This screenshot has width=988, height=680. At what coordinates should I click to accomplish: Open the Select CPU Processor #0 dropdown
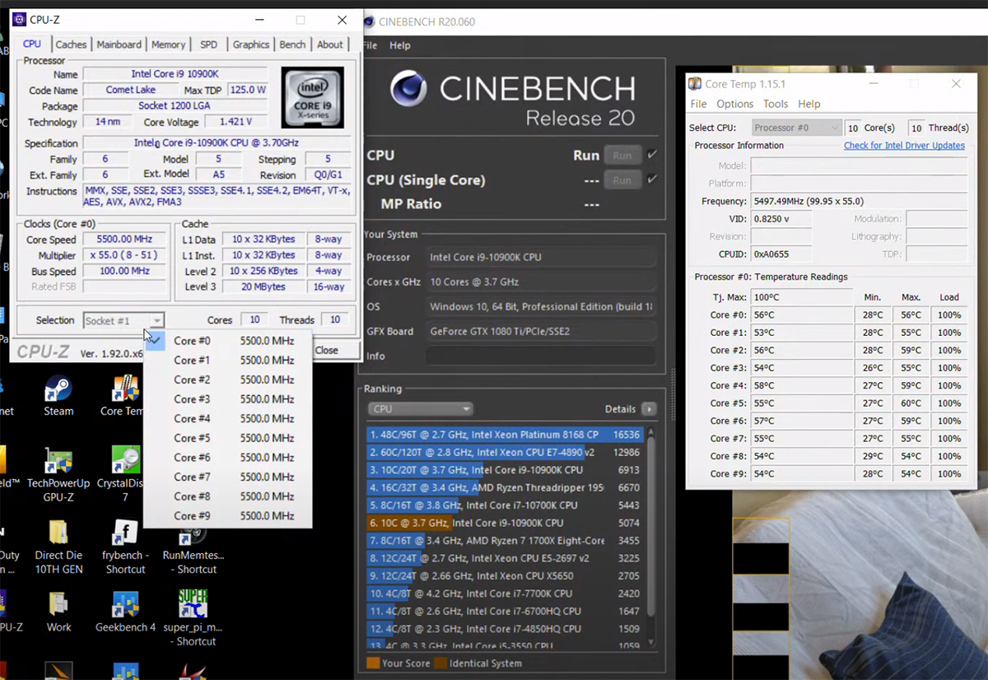click(x=797, y=128)
